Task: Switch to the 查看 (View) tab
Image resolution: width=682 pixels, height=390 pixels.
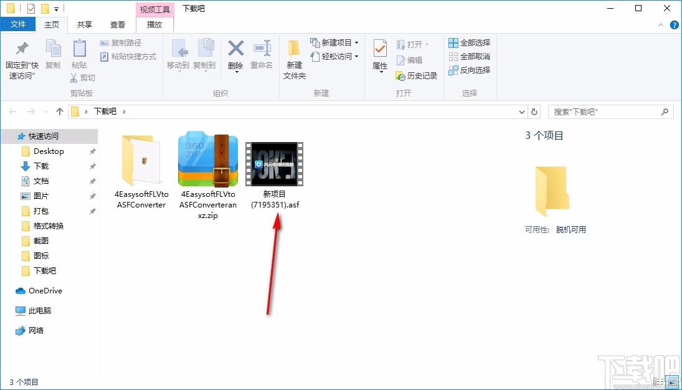Action: pyautogui.click(x=118, y=24)
